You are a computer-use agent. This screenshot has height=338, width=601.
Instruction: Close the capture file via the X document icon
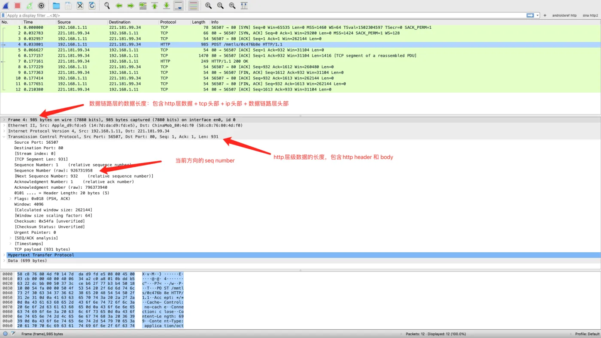[x=80, y=6]
